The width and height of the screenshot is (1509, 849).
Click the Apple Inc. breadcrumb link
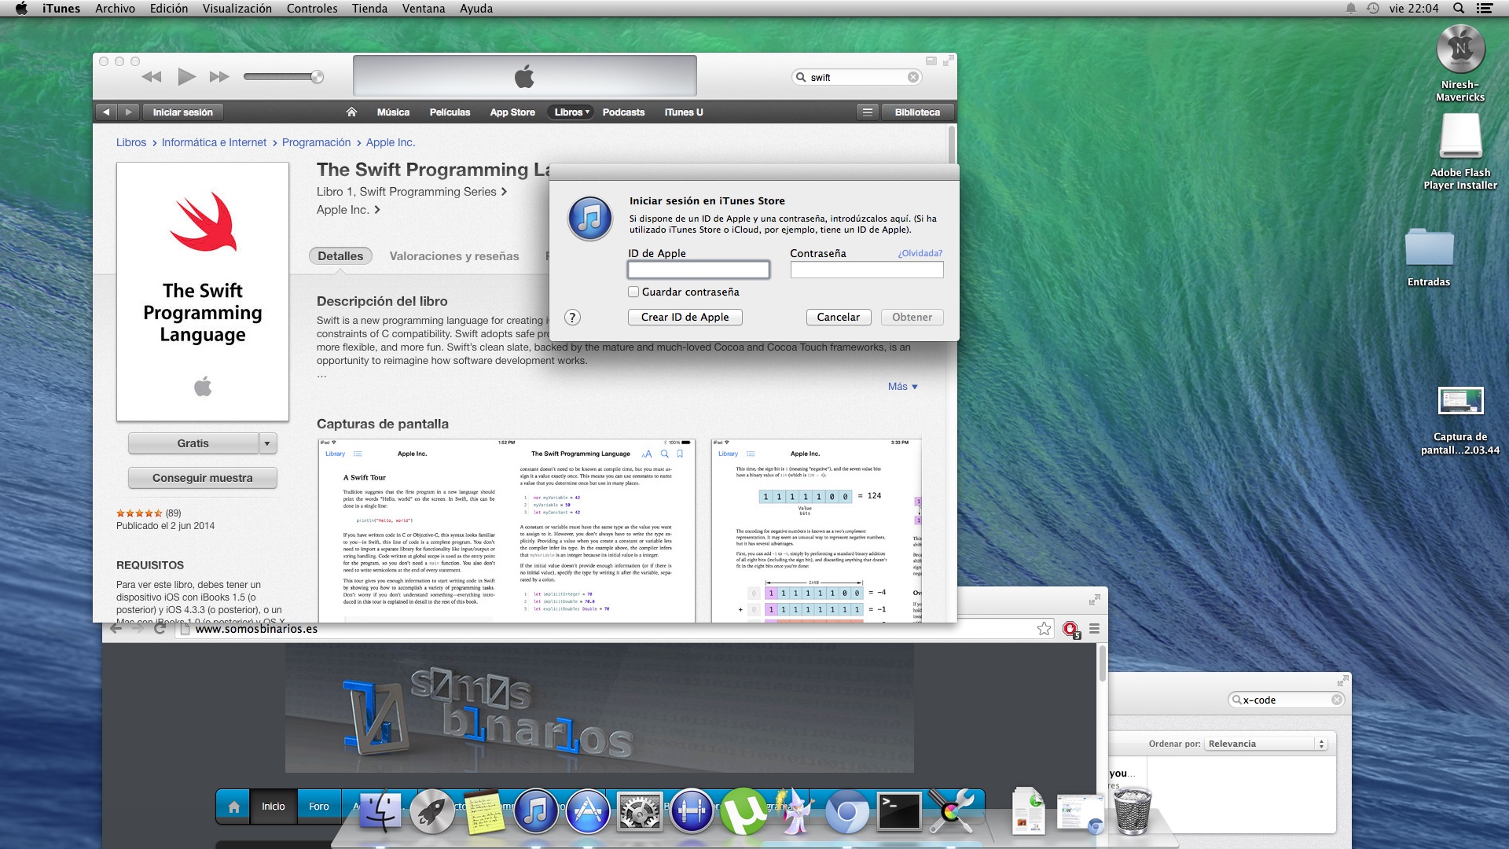(391, 142)
